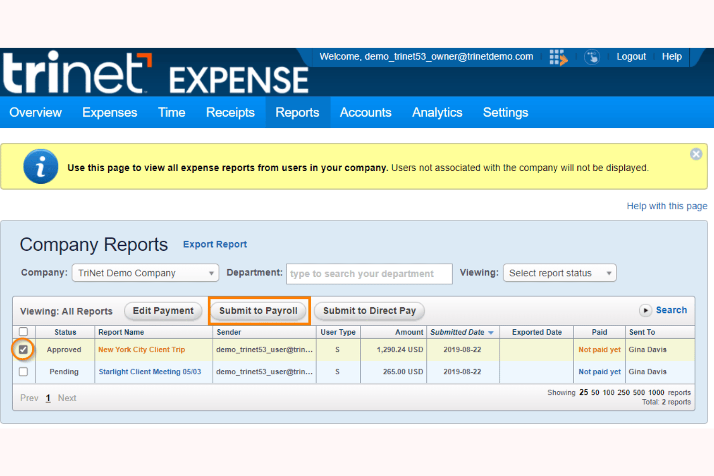
Task: Uncheck the New York City Client Trip checkbox
Action: click(23, 350)
